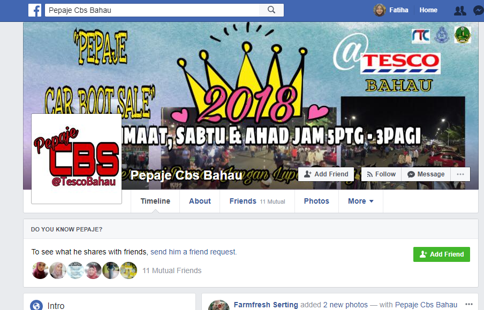The height and width of the screenshot is (310, 484).
Task: Click the Facebook logo icon
Action: pyautogui.click(x=35, y=10)
